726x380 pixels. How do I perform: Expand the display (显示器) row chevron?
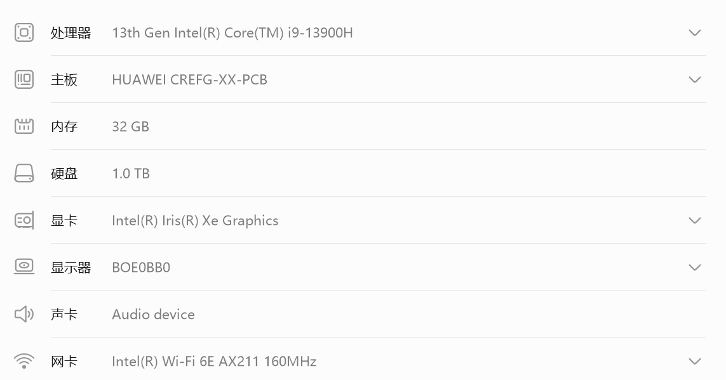click(x=695, y=267)
